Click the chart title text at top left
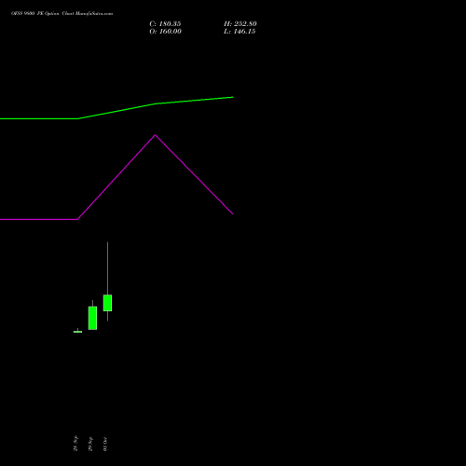Image resolution: width=466 pixels, height=466 pixels. (x=62, y=14)
